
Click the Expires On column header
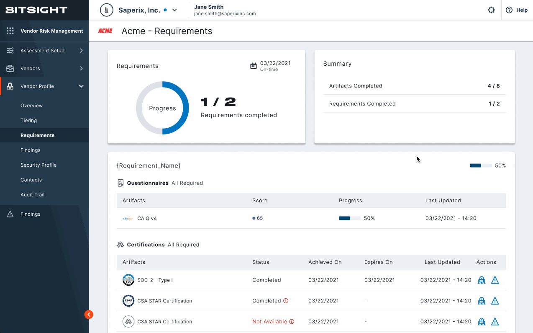(379, 262)
